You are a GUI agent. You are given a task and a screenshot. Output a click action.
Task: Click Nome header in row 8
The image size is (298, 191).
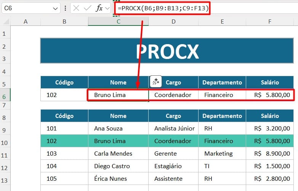click(118, 116)
